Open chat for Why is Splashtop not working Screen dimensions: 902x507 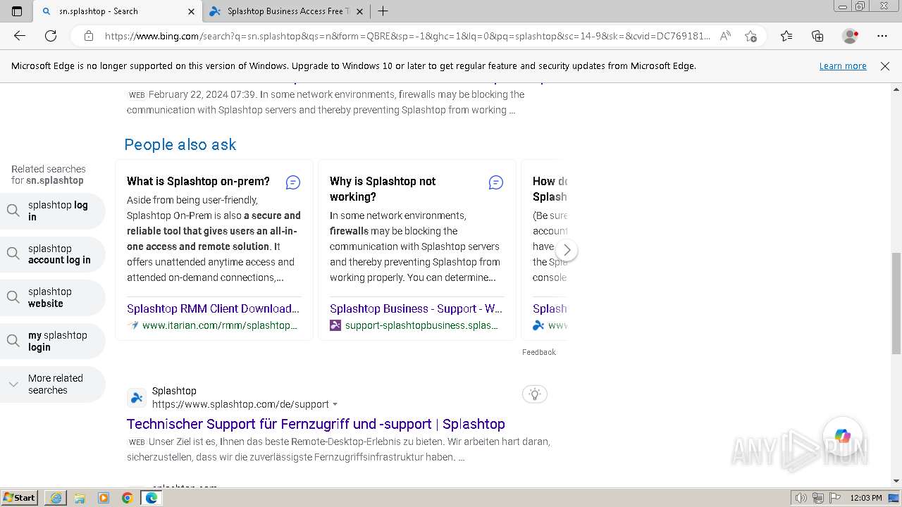pos(496,182)
